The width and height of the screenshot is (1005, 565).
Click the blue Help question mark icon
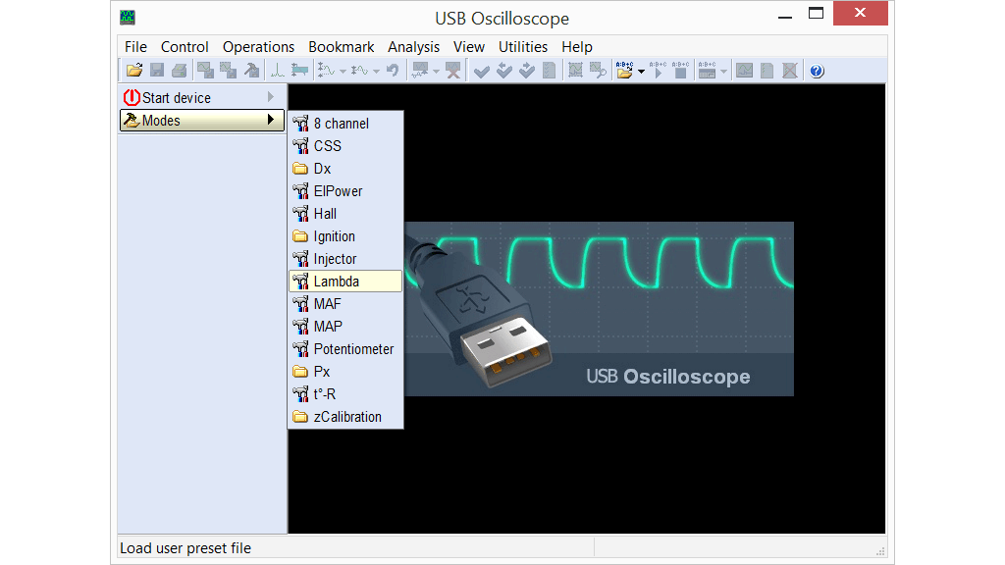coord(817,71)
